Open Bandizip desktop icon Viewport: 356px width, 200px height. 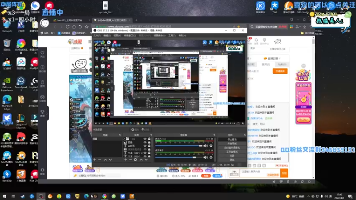tap(7, 176)
